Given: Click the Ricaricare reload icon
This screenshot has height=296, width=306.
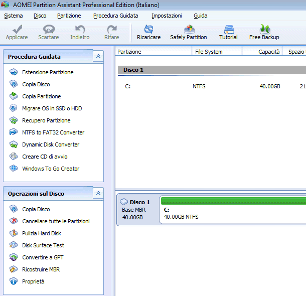Looking at the screenshot, I should [x=148, y=29].
